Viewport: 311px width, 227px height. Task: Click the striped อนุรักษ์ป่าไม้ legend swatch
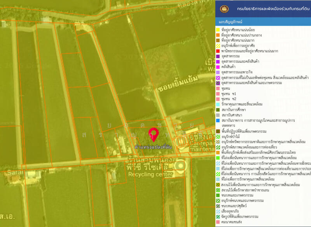[x=218, y=137]
